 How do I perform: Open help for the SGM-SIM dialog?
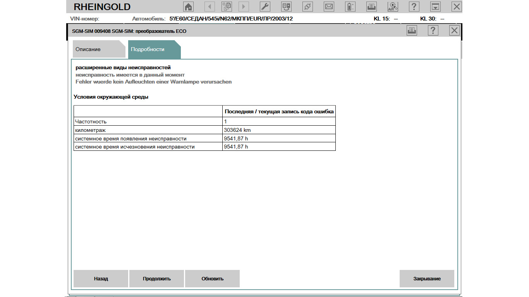pyautogui.click(x=433, y=31)
